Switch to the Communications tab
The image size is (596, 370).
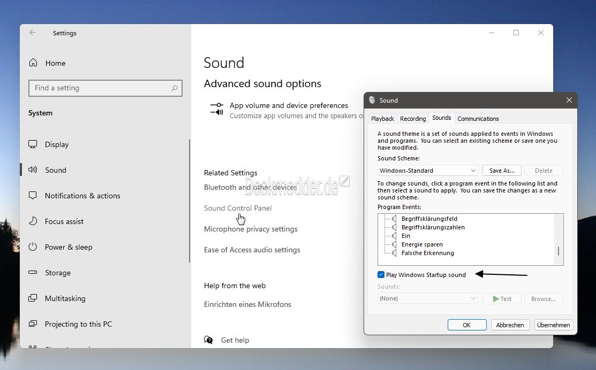pyautogui.click(x=478, y=119)
